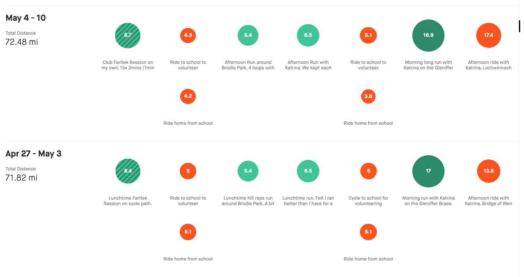The image size is (524, 277).
Task: Click 'Cycle to school for volunteering' link
Action: [368, 201]
